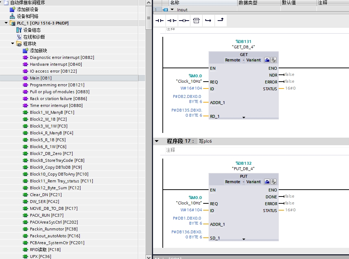
Task: Select Block8_StoreTrayCode [FC8]
Action: coord(57,161)
